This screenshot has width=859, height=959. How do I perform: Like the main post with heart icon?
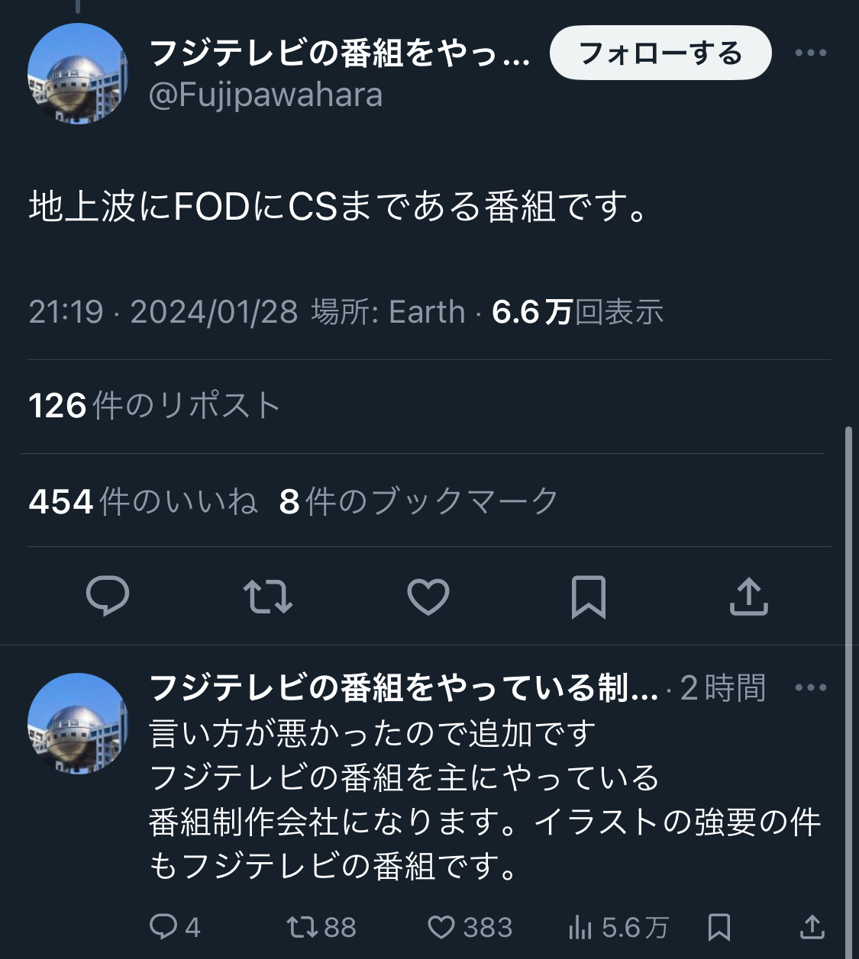tap(428, 596)
